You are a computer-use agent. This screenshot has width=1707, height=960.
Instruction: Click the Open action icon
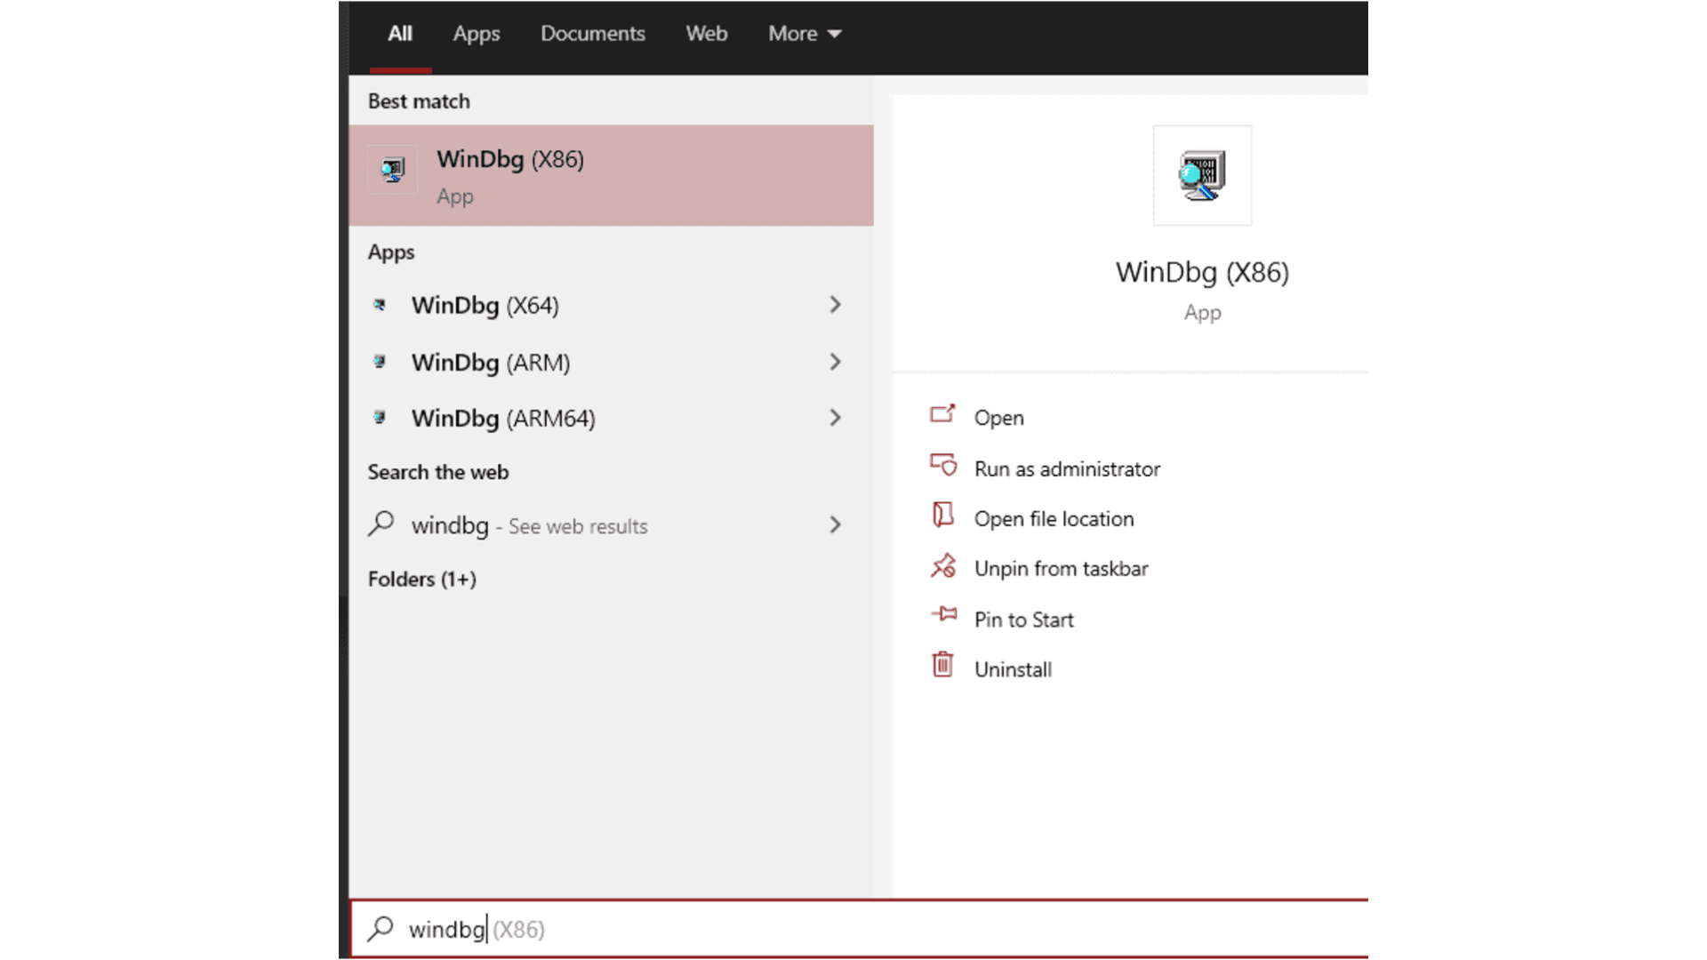942,414
